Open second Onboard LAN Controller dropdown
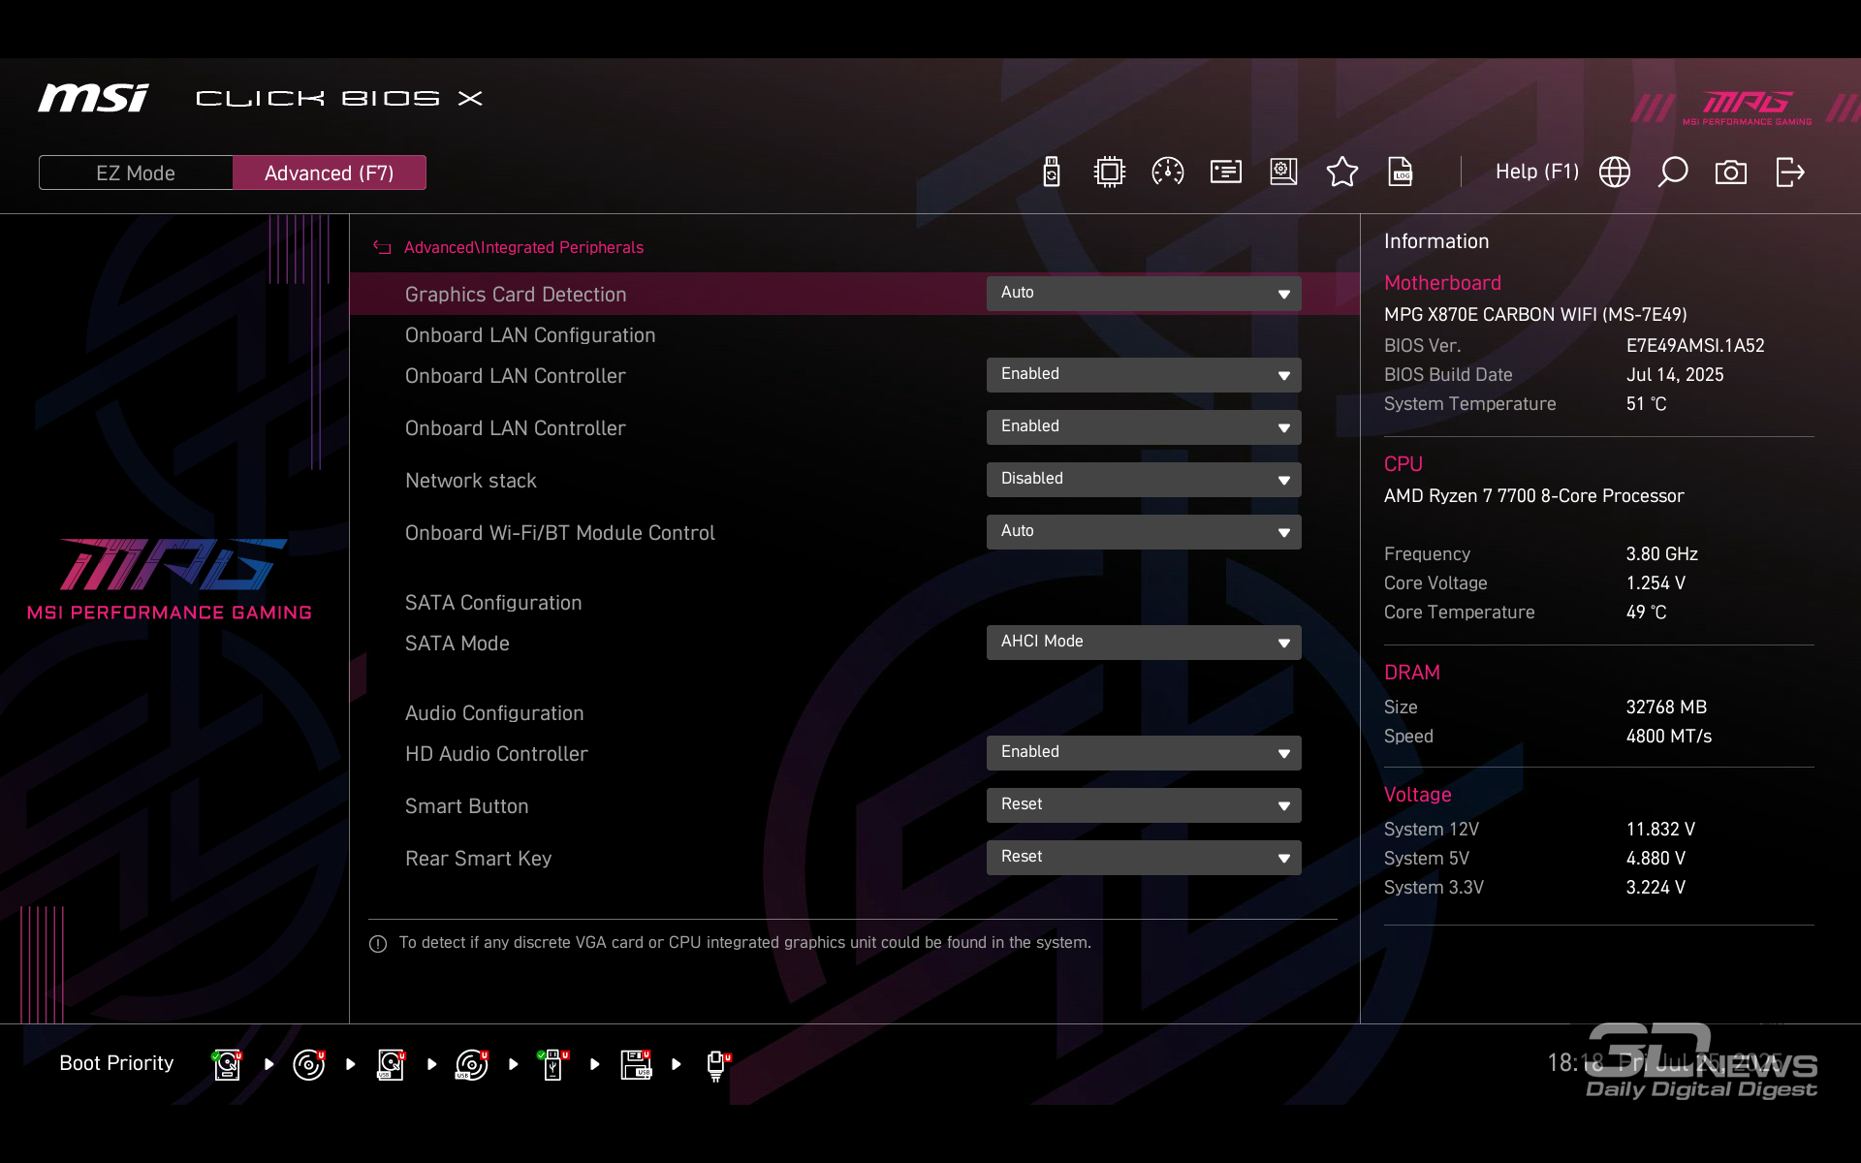This screenshot has width=1861, height=1163. pos(1144,427)
